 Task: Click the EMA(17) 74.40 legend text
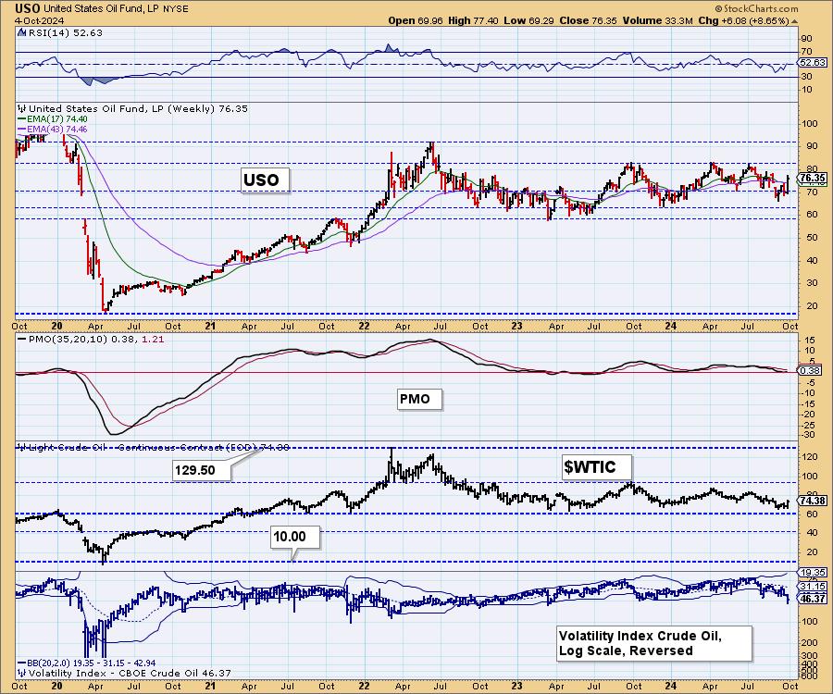tap(56, 119)
